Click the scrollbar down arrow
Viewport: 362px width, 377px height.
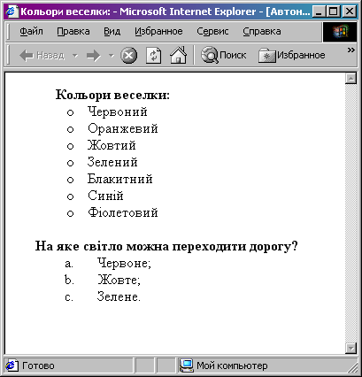tap(350, 348)
